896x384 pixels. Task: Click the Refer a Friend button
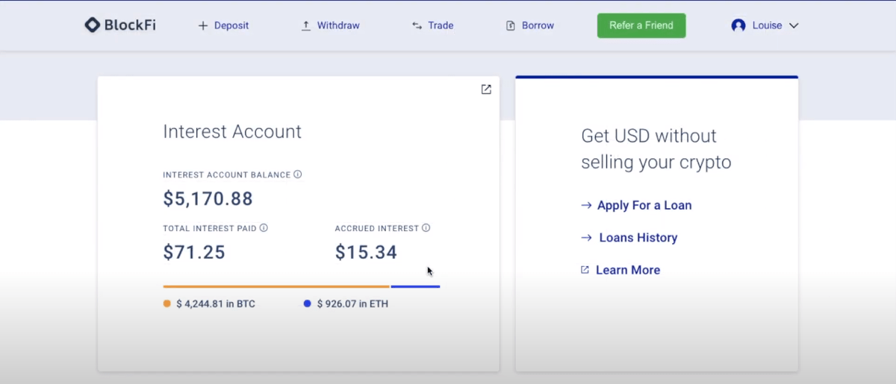(x=641, y=25)
